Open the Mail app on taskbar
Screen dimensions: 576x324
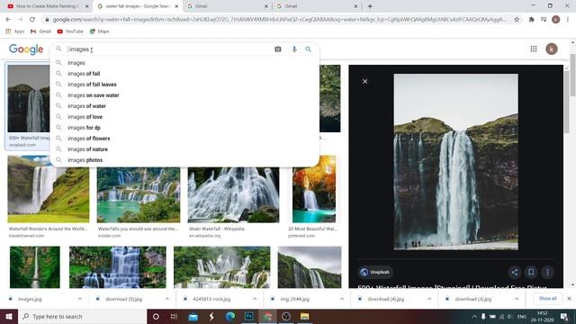click(193, 316)
